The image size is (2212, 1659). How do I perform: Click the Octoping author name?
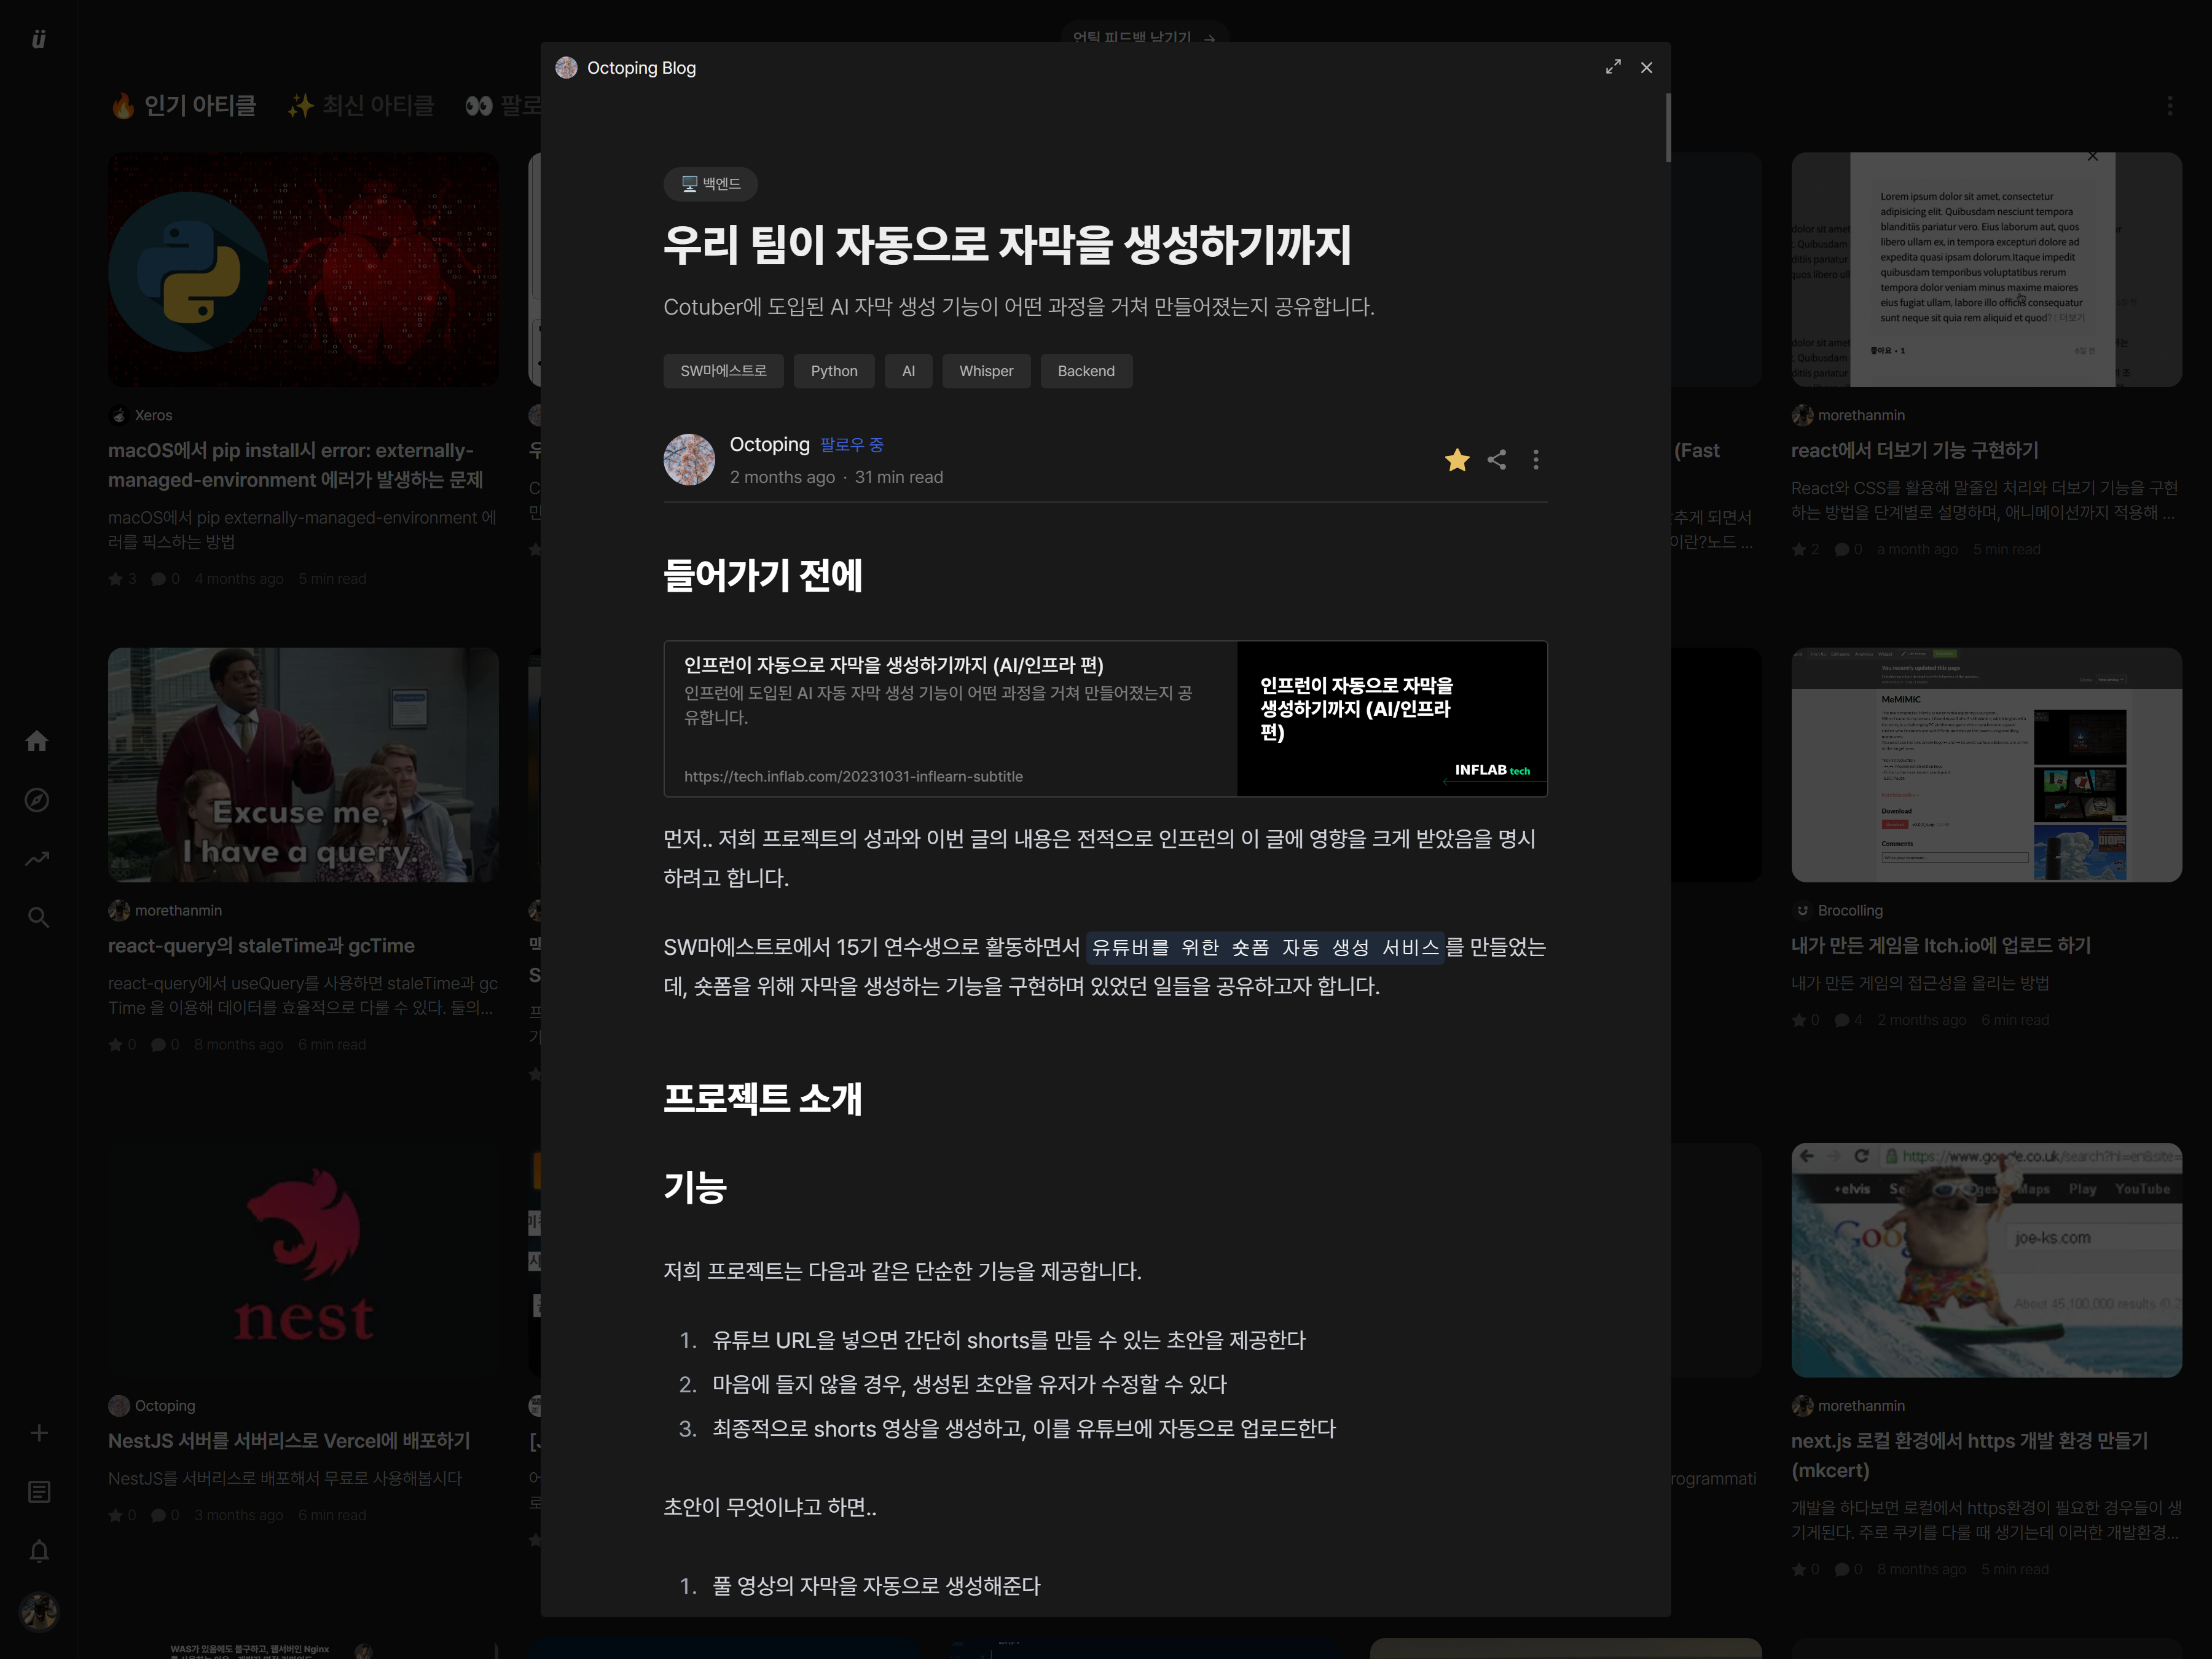click(769, 445)
